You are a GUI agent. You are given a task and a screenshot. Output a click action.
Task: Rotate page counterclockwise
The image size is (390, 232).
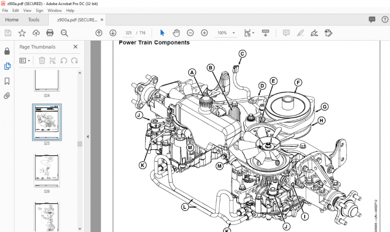(63, 60)
